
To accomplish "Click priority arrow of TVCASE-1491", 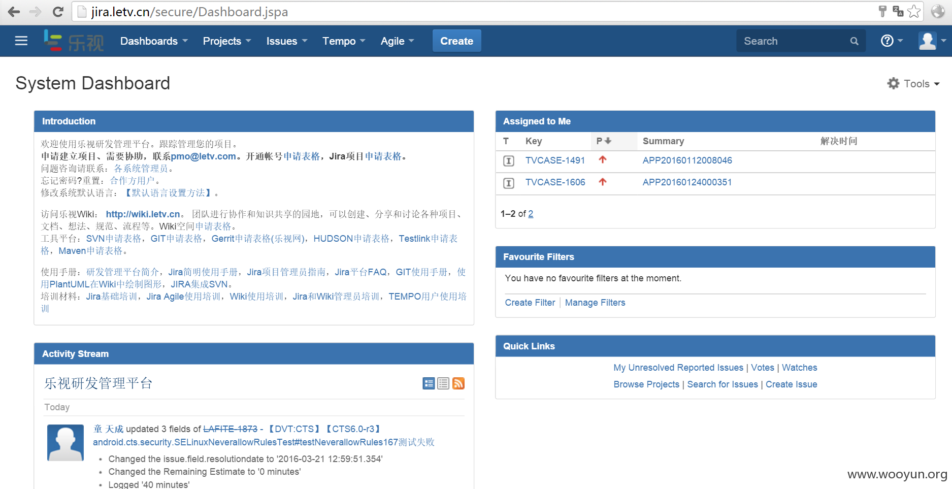I will 603,159.
